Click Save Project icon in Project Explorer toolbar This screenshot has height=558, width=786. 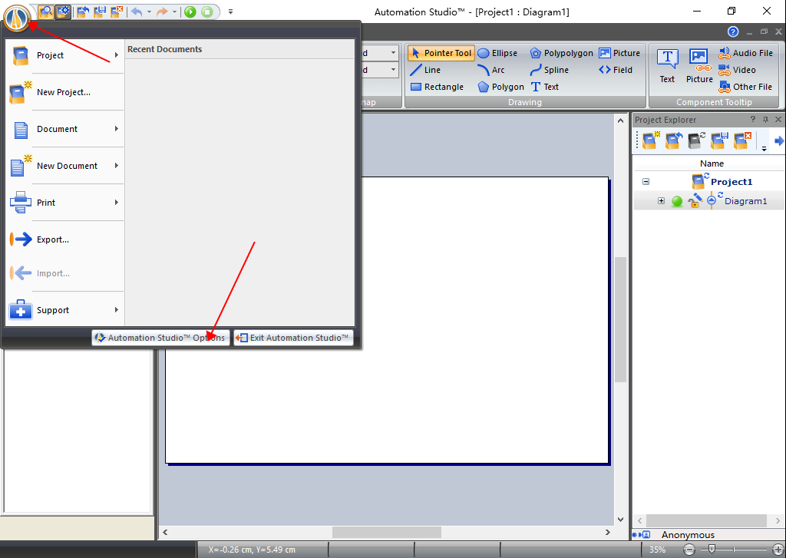[719, 141]
